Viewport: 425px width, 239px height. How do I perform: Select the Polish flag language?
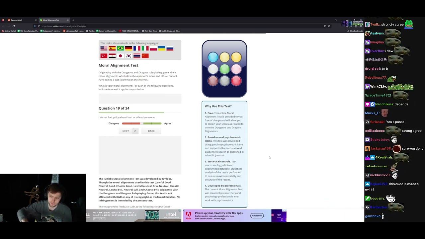[153, 48]
